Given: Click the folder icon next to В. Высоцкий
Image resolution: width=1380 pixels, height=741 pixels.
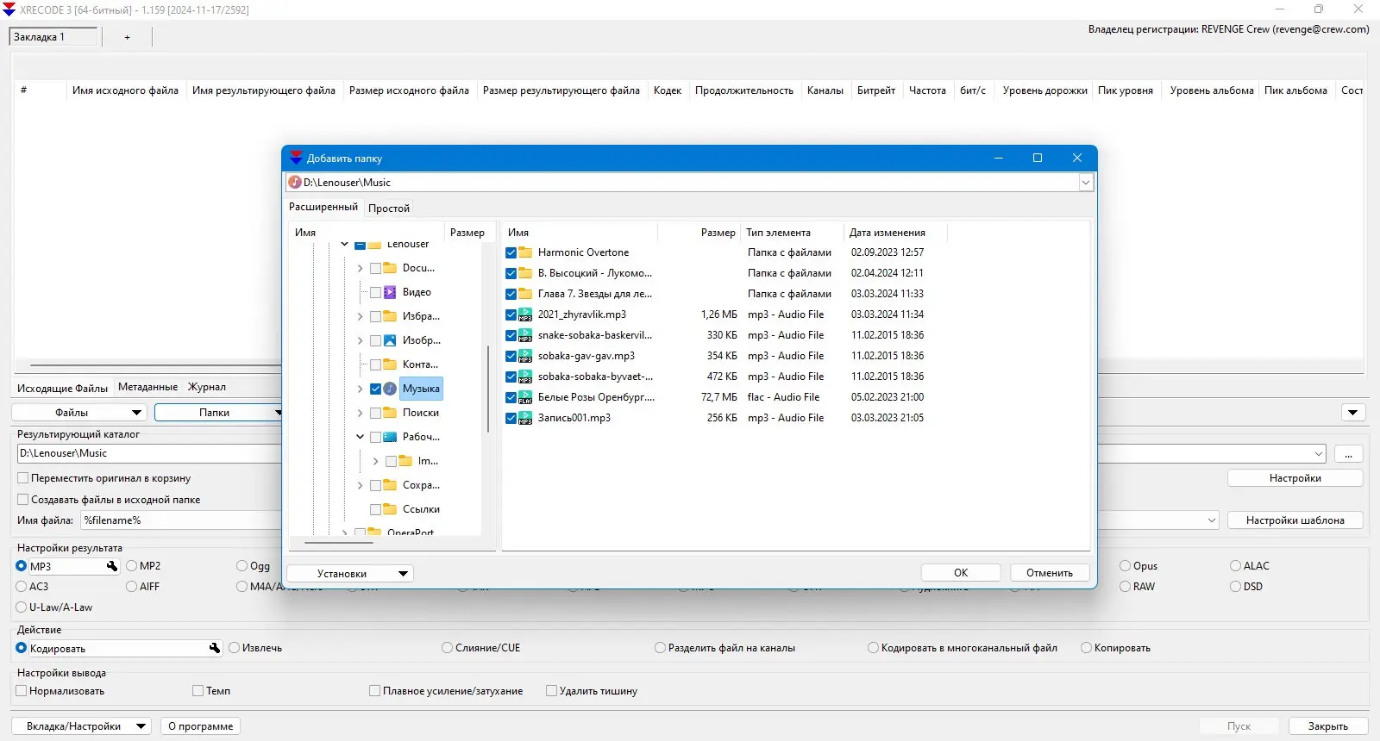Looking at the screenshot, I should pyautogui.click(x=525, y=273).
